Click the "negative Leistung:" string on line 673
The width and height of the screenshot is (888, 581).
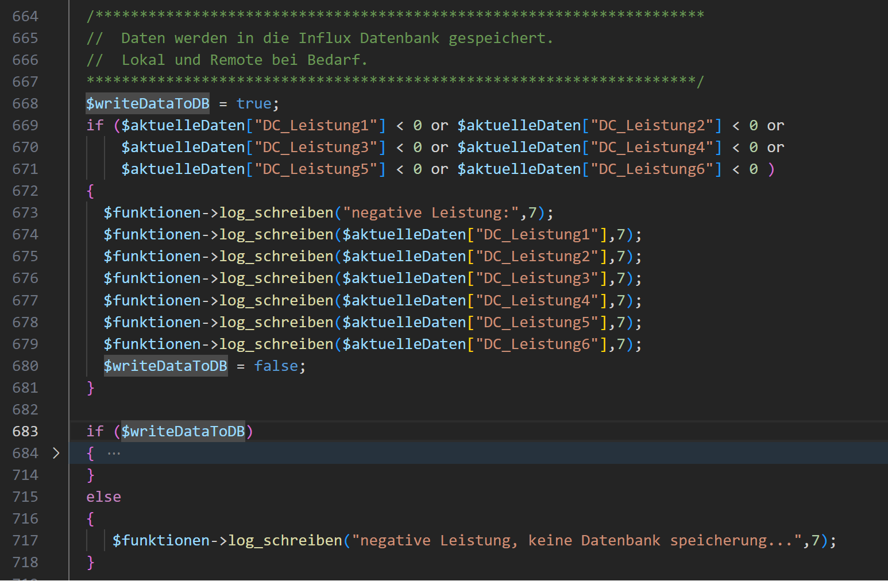pos(431,213)
